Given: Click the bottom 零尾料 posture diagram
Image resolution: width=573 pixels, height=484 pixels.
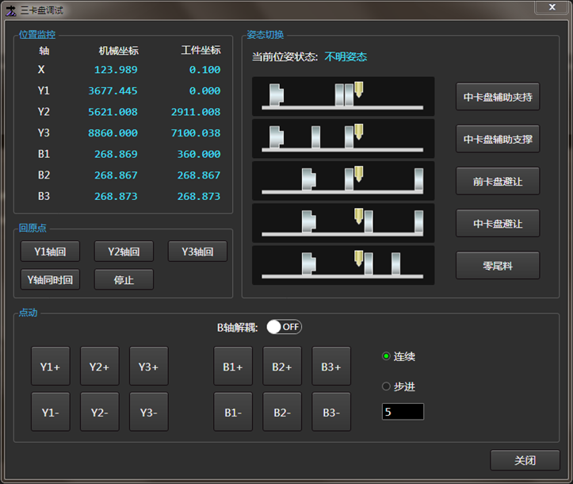Looking at the screenshot, I should pos(342,265).
